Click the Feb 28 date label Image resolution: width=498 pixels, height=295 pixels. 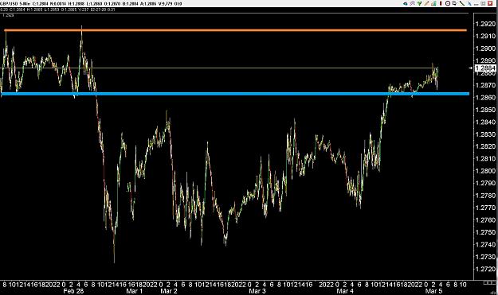(73, 291)
